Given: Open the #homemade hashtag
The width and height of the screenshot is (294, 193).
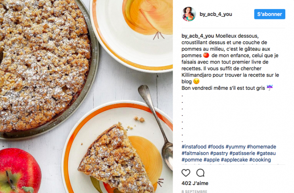Looking at the screenshot, I should pyautogui.click(x=261, y=147).
